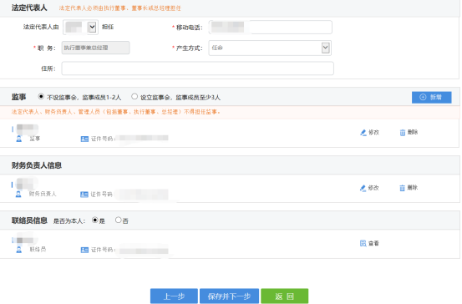
Task: Click the 住所 address input field
Action: pos(197,68)
